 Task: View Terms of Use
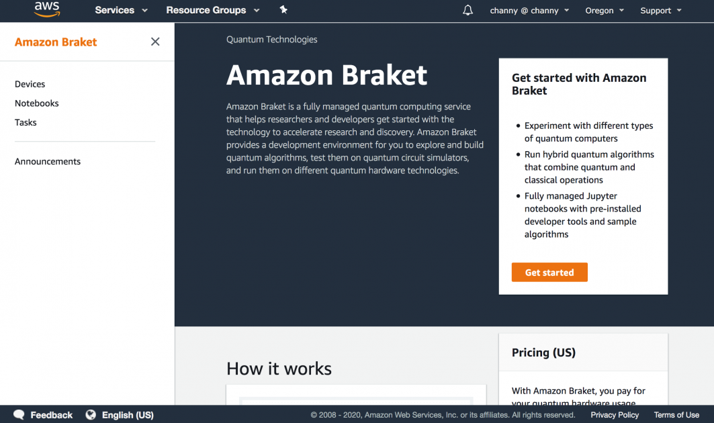coord(676,414)
